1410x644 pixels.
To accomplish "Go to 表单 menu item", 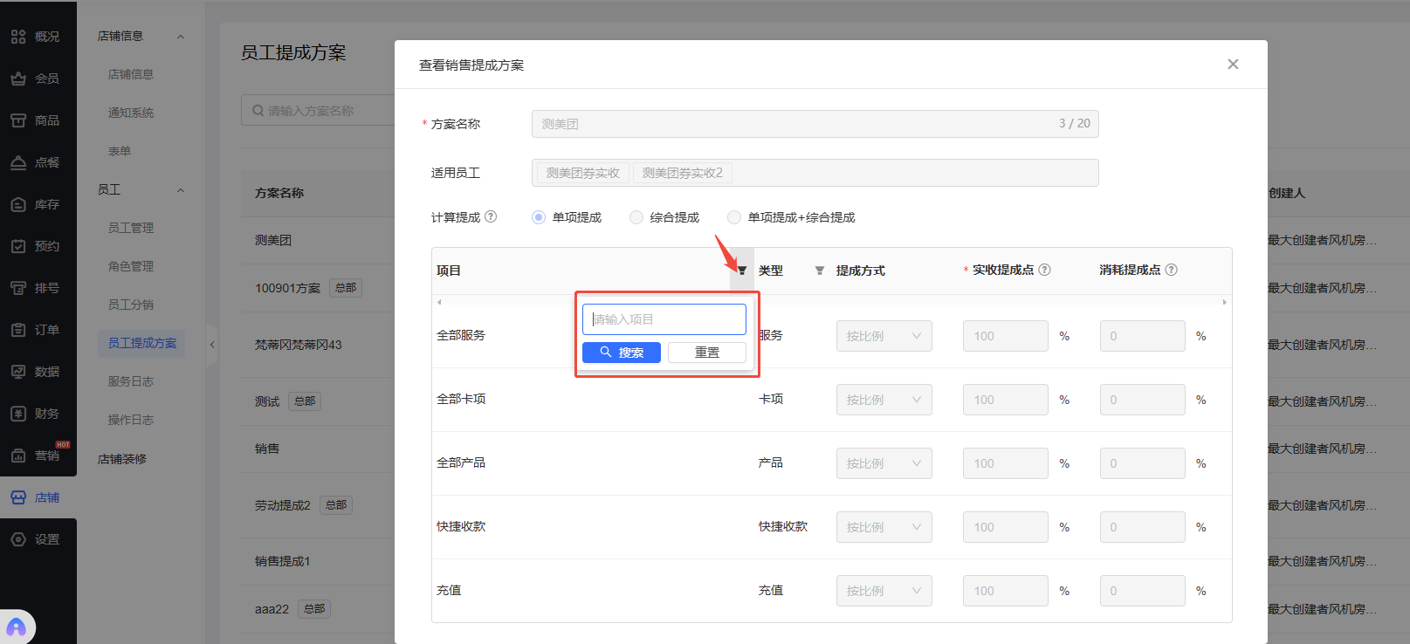I will pyautogui.click(x=120, y=151).
